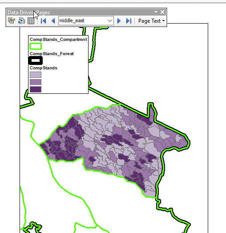Select the black CompStands_Forest legend swatch
226x233 pixels.
[x=36, y=60]
